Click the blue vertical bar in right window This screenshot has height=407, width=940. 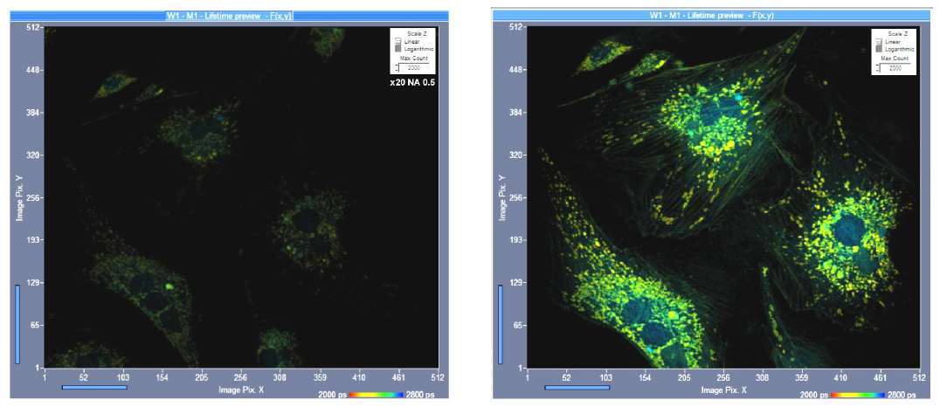pyautogui.click(x=501, y=323)
